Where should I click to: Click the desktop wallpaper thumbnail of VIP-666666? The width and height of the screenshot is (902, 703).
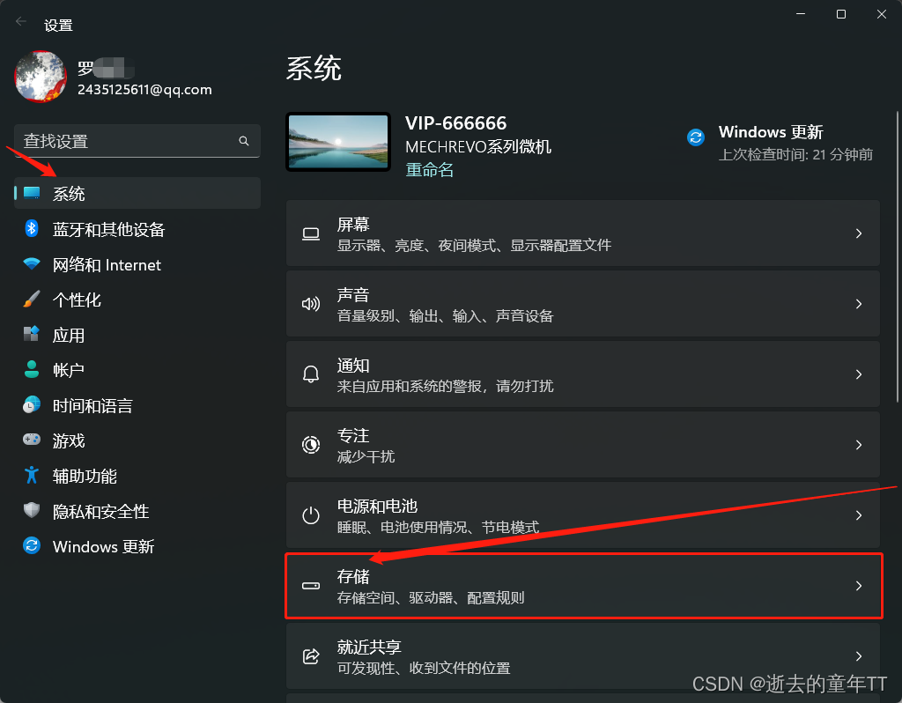click(x=338, y=142)
